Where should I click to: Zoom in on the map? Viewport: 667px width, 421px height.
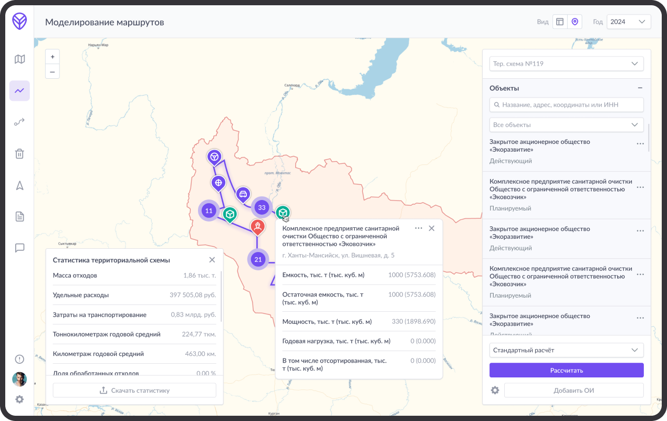tap(53, 57)
